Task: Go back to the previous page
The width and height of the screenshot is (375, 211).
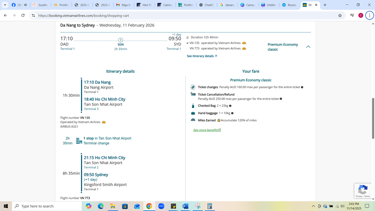Action: pyautogui.click(x=5, y=15)
